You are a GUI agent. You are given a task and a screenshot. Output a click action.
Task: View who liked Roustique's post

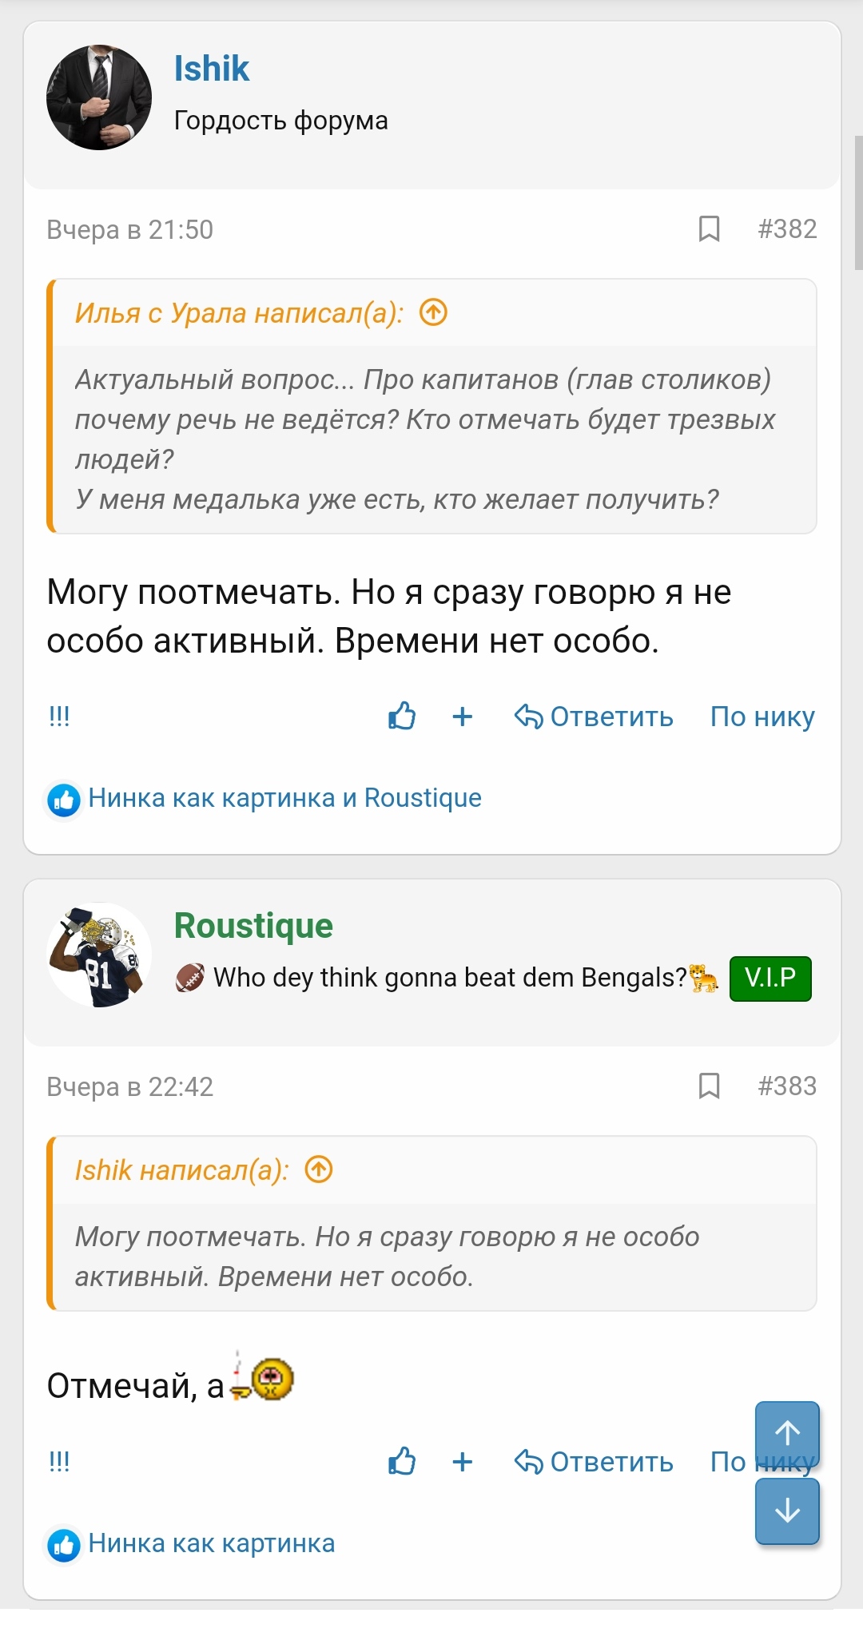coord(211,1543)
